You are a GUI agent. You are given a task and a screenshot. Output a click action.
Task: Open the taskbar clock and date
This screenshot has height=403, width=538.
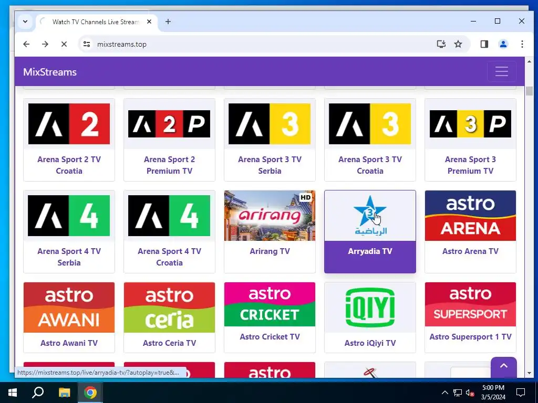[493, 393]
